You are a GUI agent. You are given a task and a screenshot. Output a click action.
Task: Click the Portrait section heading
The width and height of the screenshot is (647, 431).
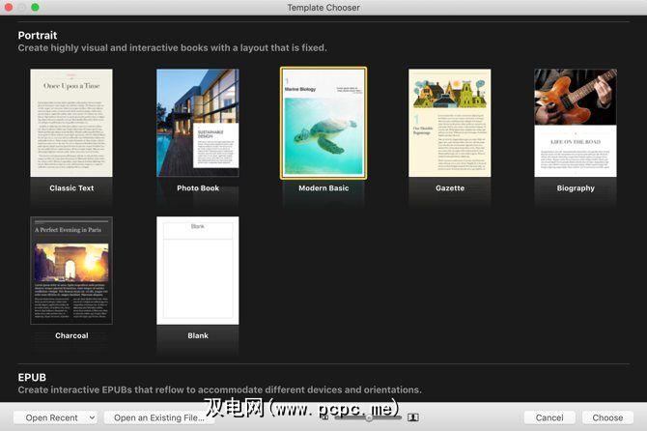38,35
